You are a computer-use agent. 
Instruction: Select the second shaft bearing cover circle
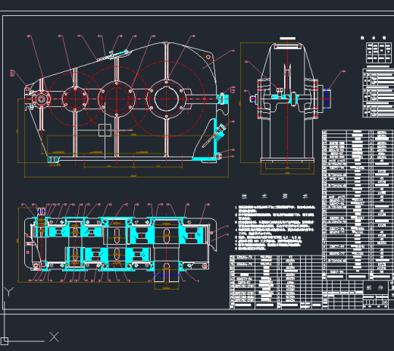click(x=75, y=99)
